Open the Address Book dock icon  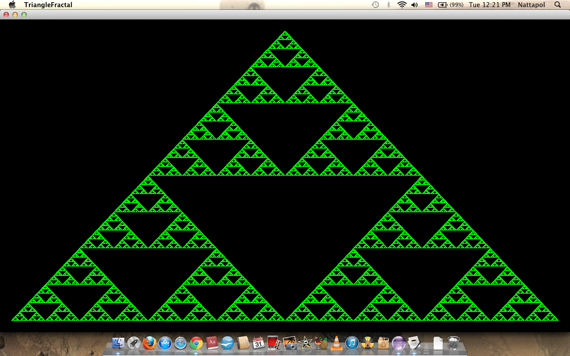(x=243, y=343)
